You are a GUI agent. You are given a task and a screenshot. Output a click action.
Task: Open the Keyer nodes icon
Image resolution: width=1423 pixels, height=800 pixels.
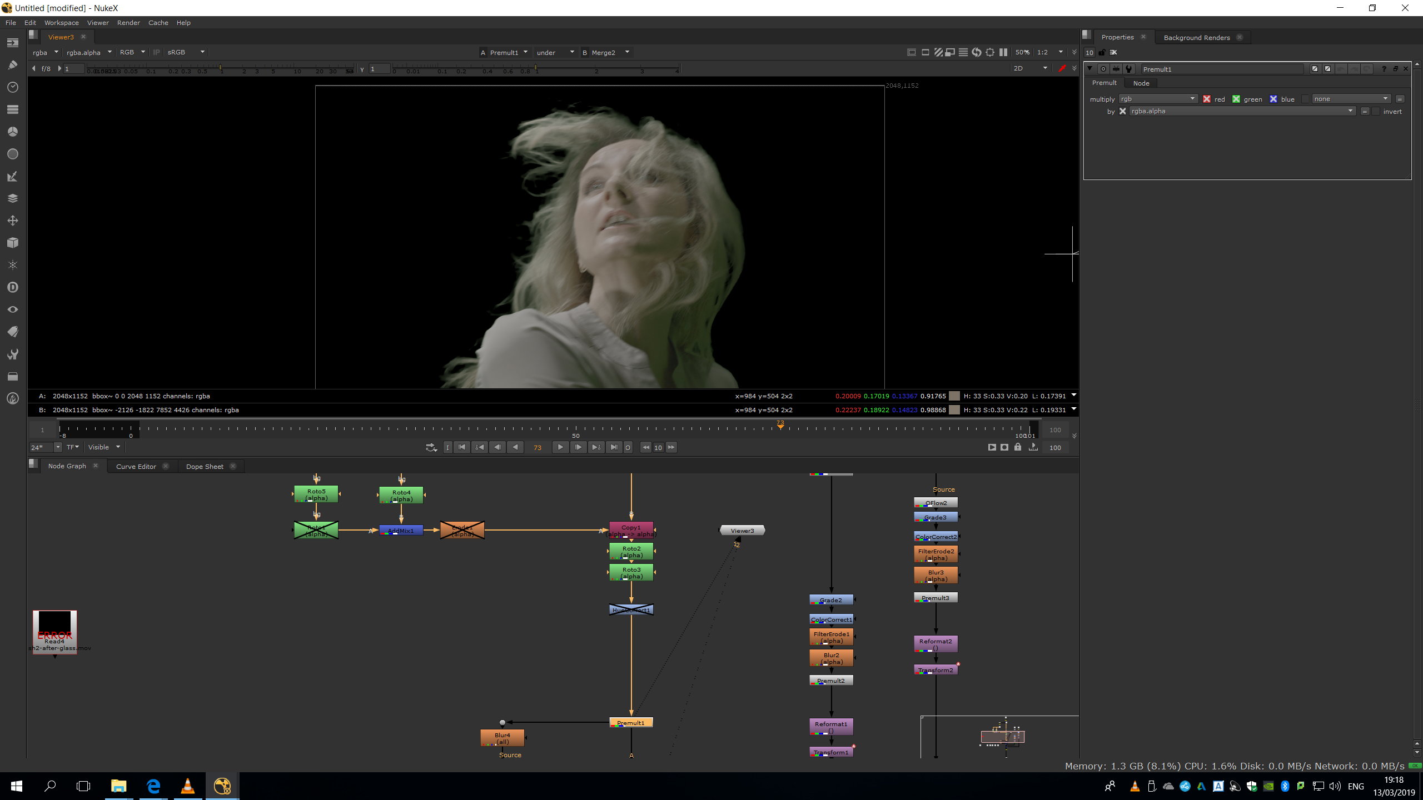click(12, 176)
